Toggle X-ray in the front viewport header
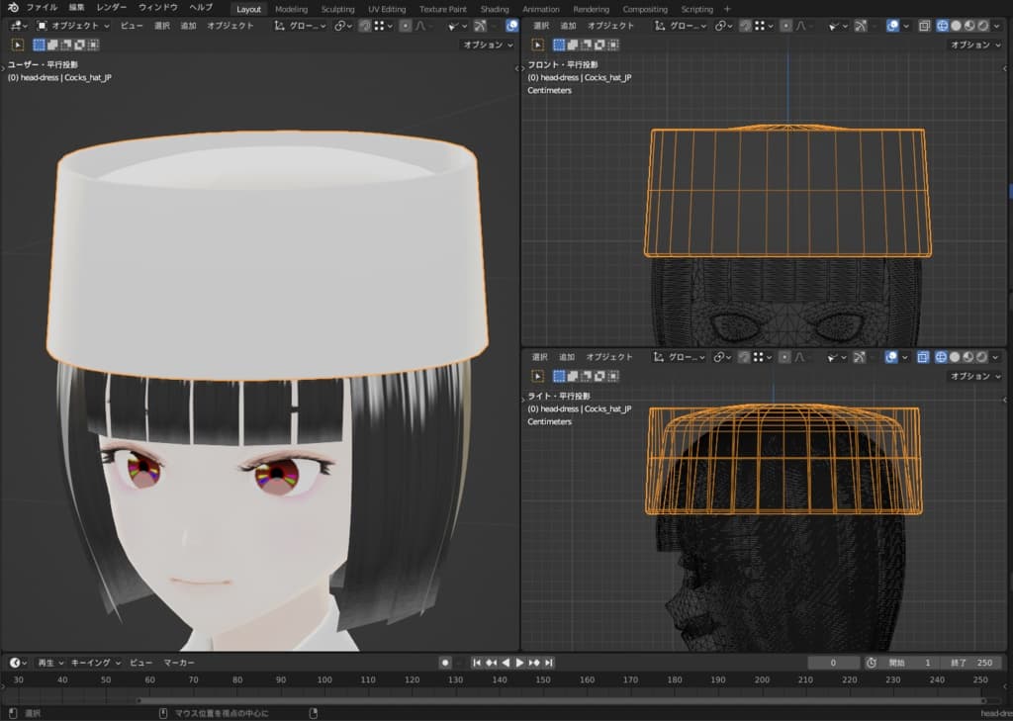 (922, 26)
